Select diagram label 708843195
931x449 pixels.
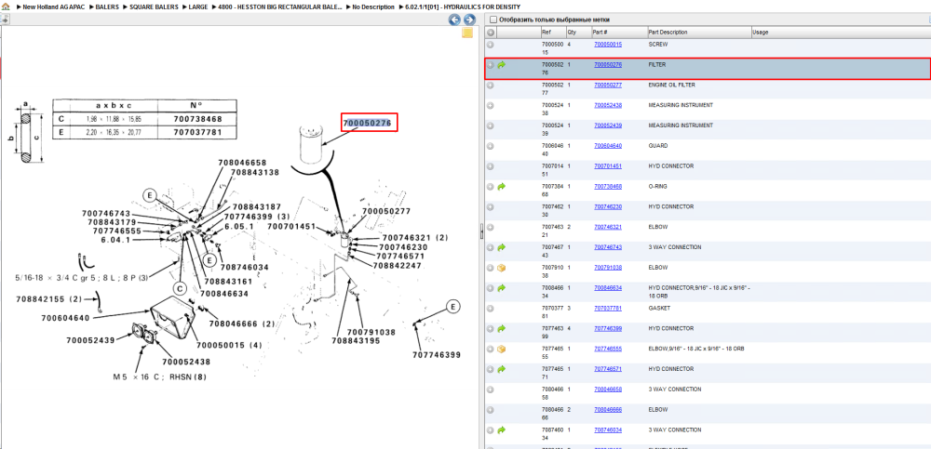tap(356, 341)
